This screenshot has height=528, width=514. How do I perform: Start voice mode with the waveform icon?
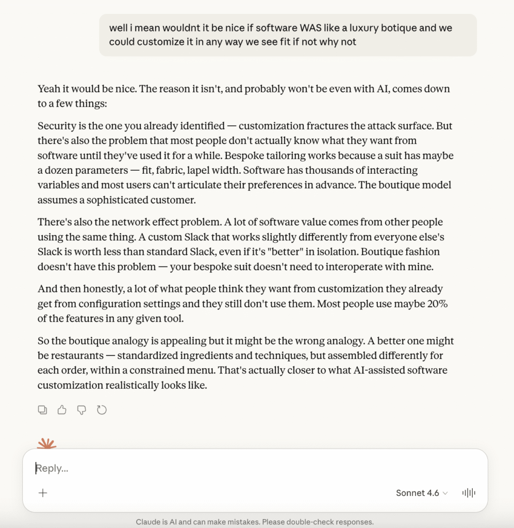click(469, 493)
